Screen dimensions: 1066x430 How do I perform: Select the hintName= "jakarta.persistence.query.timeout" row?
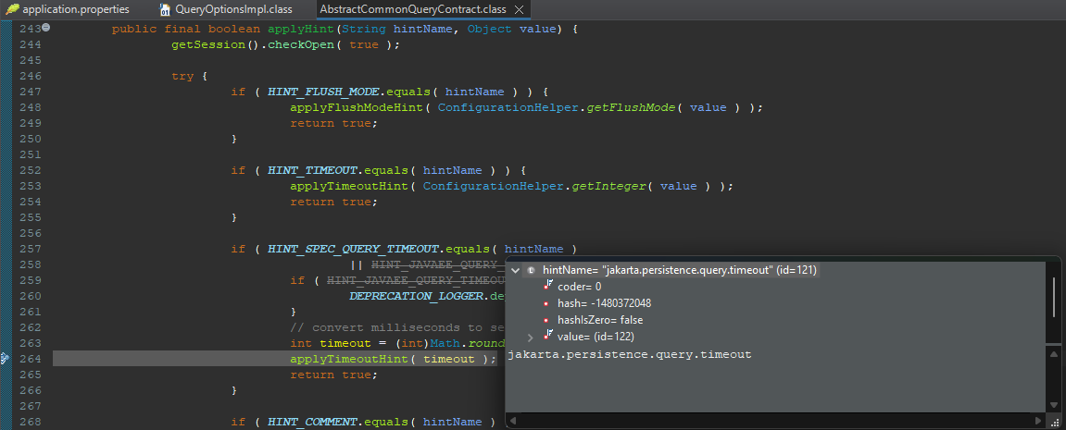(680, 270)
